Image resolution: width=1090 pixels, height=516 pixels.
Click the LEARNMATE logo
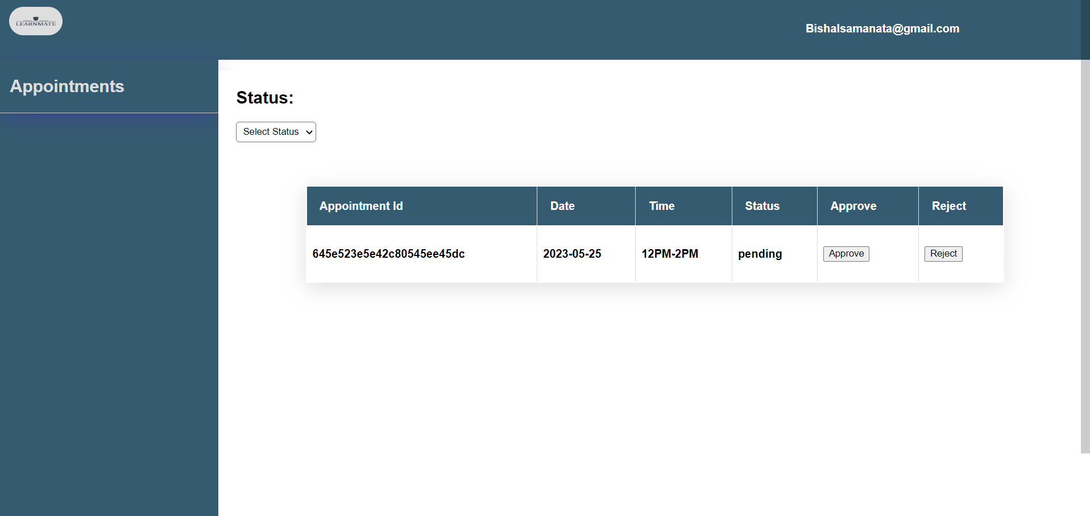[35, 20]
